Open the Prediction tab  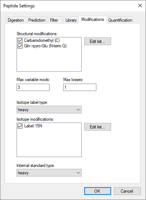pos(37,20)
